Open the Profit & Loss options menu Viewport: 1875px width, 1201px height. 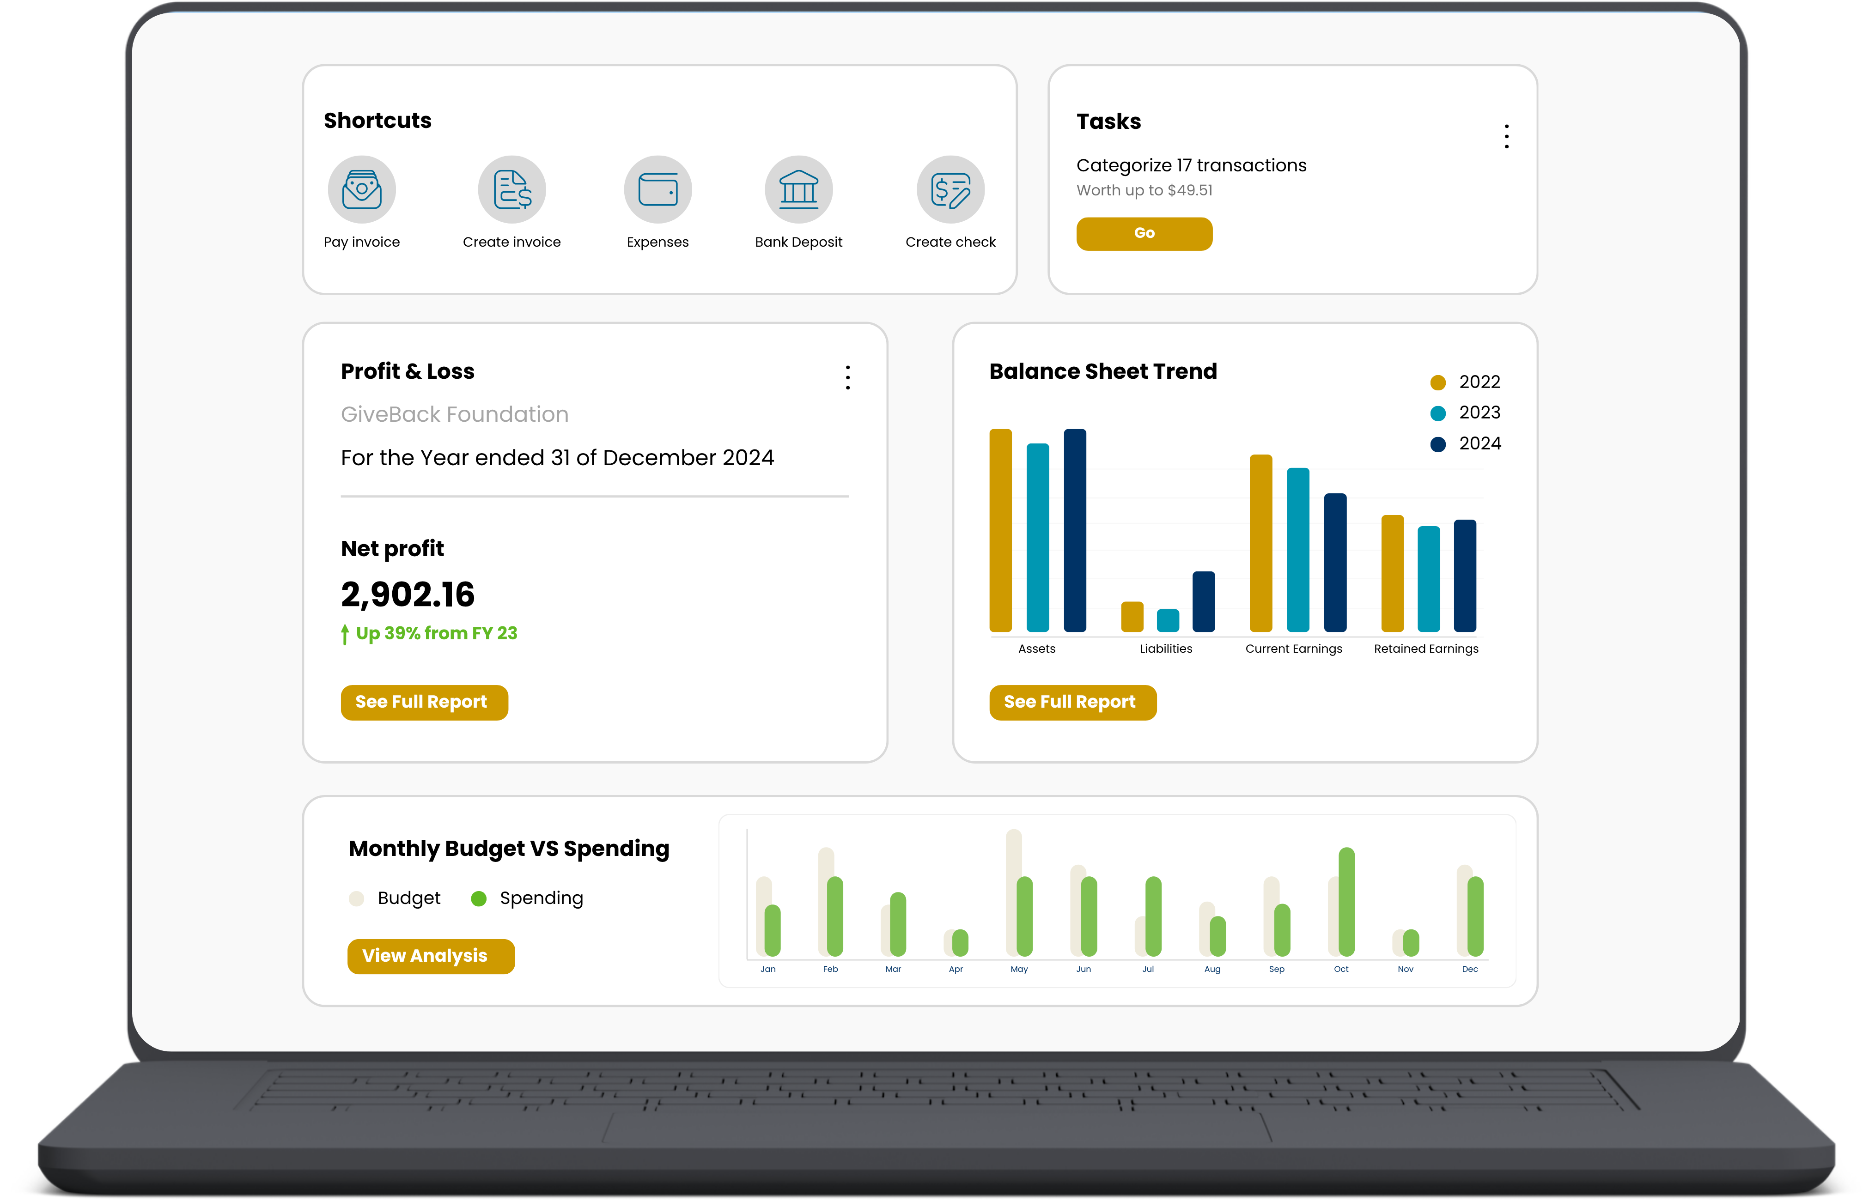tap(847, 378)
